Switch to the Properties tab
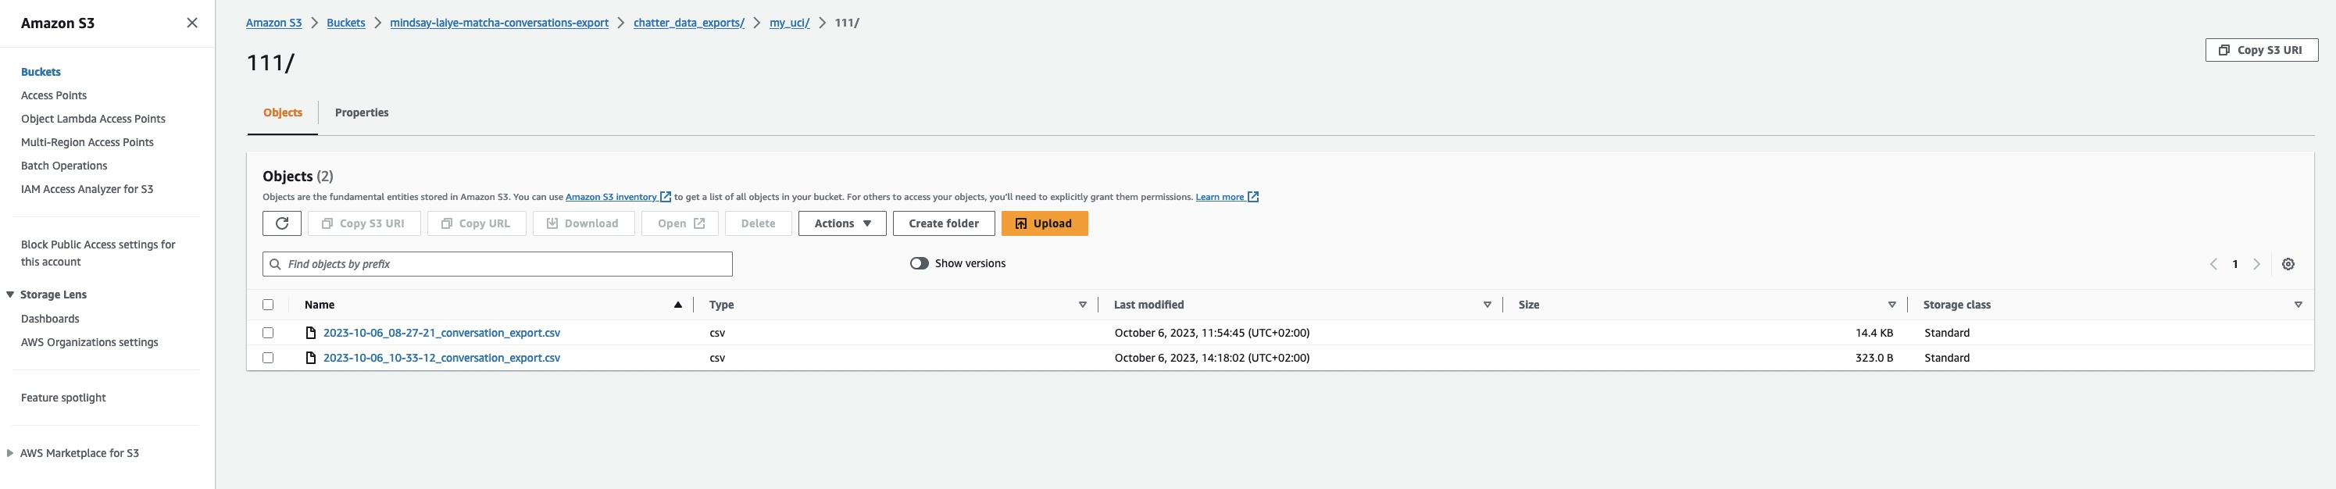 pyautogui.click(x=362, y=112)
